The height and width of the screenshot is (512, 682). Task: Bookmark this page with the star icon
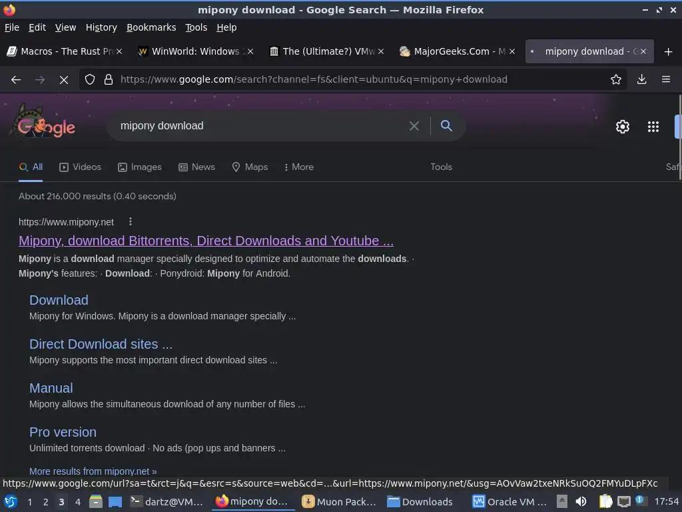[x=615, y=79]
